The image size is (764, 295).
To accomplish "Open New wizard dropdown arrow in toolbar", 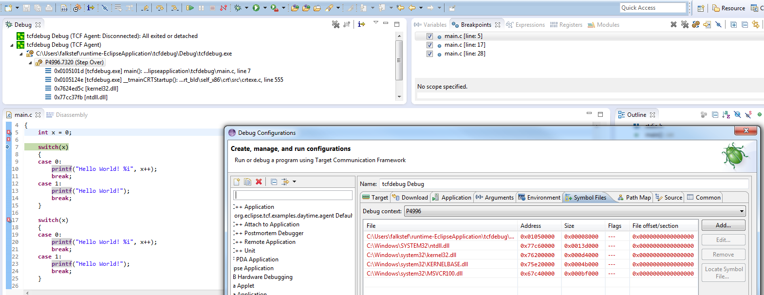I will (x=17, y=8).
